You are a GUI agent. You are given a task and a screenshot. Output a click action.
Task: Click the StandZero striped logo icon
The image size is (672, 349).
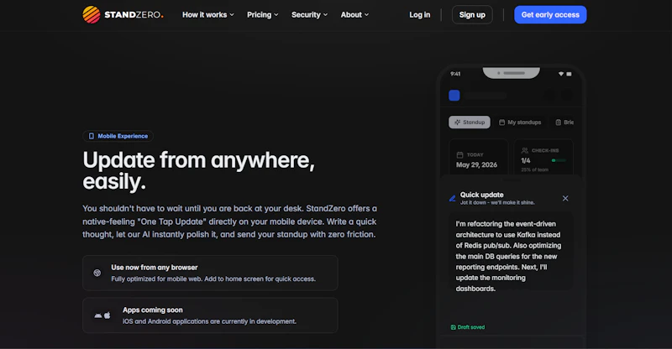tap(92, 14)
